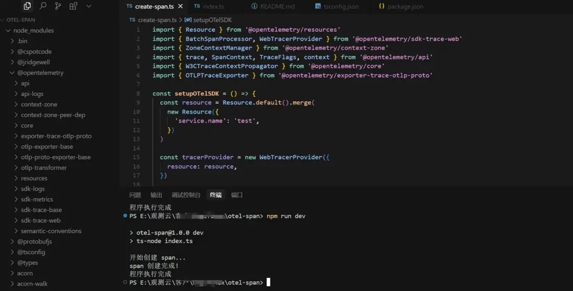Click line number 8 in the gutter

click(138, 93)
